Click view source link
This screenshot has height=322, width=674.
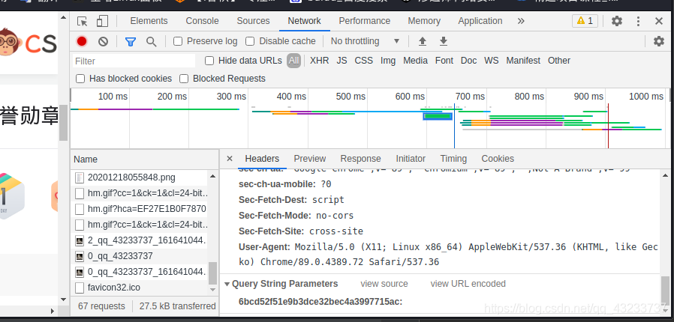(x=384, y=284)
